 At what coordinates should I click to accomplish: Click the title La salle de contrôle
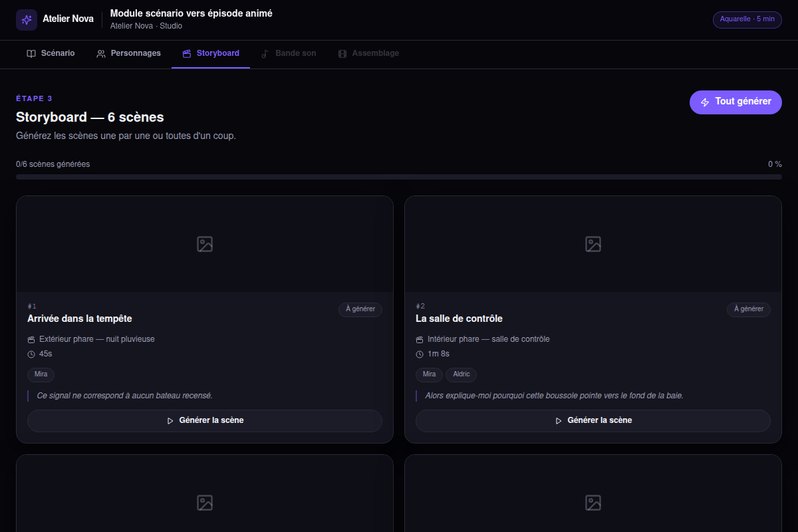[459, 319]
